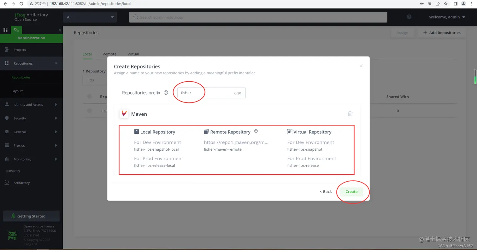Viewport: 477px width, 250px height.
Task: Click the browser back arrow
Action: pyautogui.click(x=5, y=4)
